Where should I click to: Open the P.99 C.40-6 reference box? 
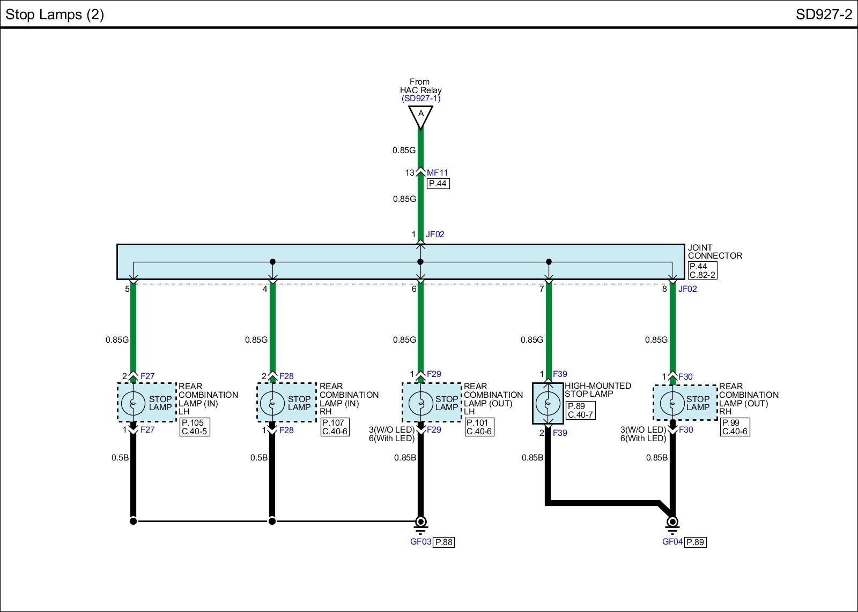735,427
